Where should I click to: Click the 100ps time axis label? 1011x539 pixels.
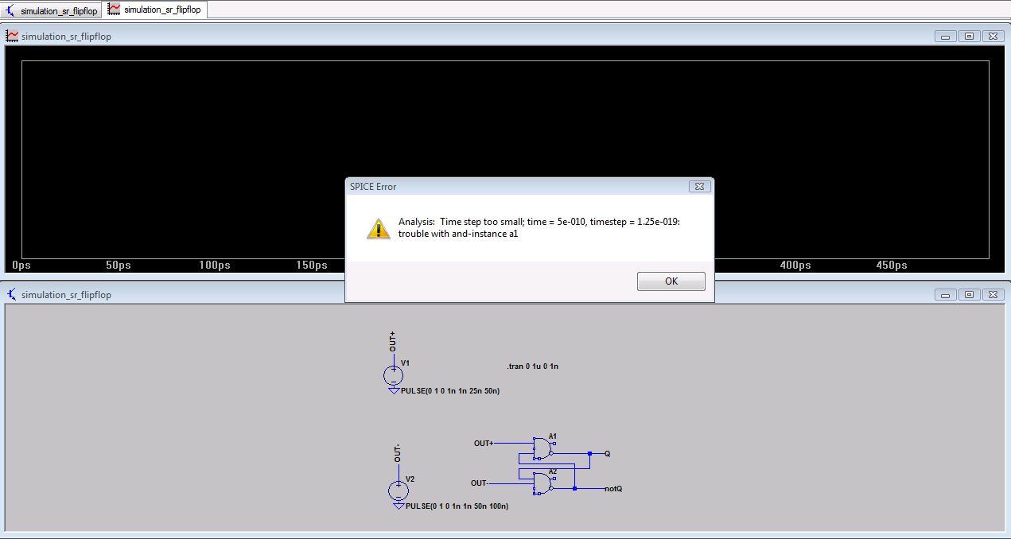(x=215, y=265)
